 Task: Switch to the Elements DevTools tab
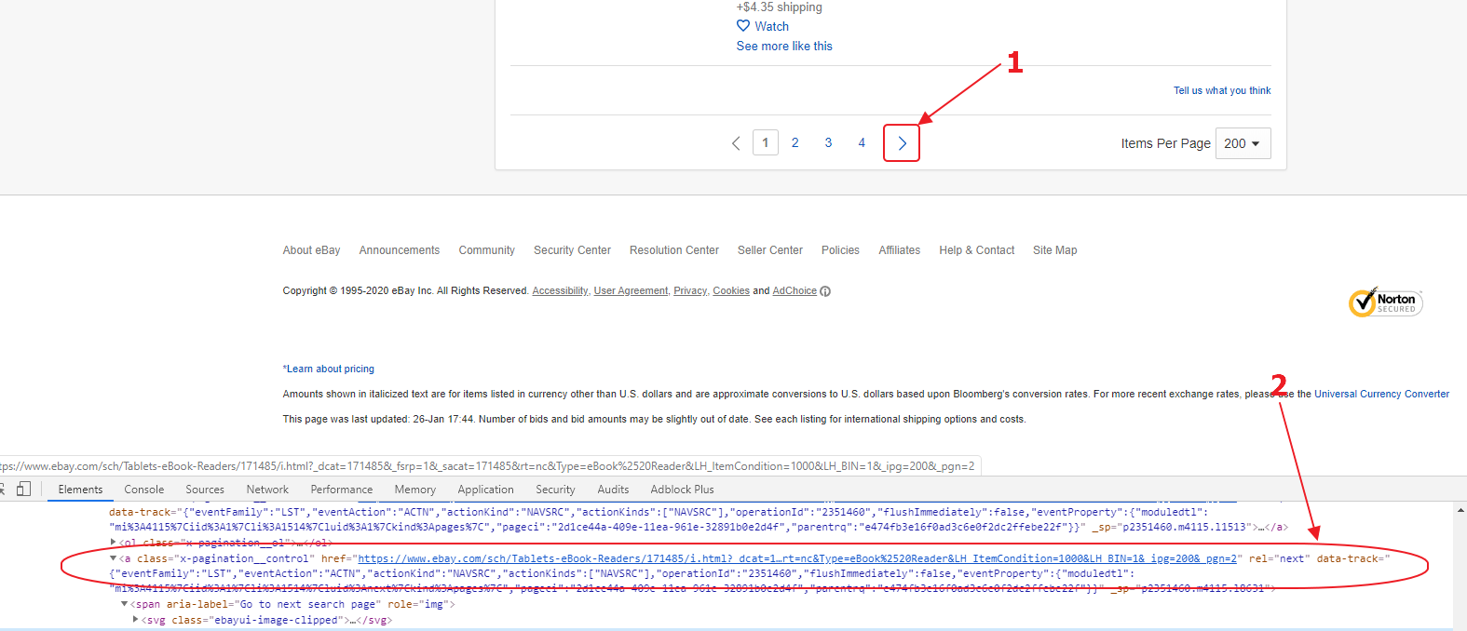point(80,490)
